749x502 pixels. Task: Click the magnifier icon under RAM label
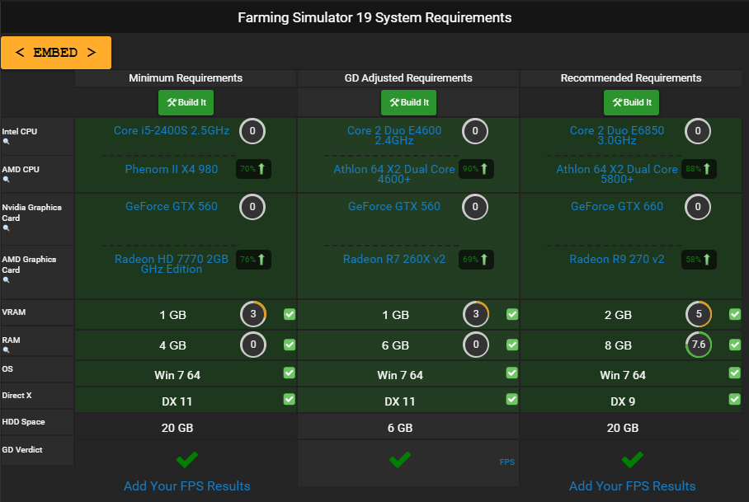tap(7, 350)
